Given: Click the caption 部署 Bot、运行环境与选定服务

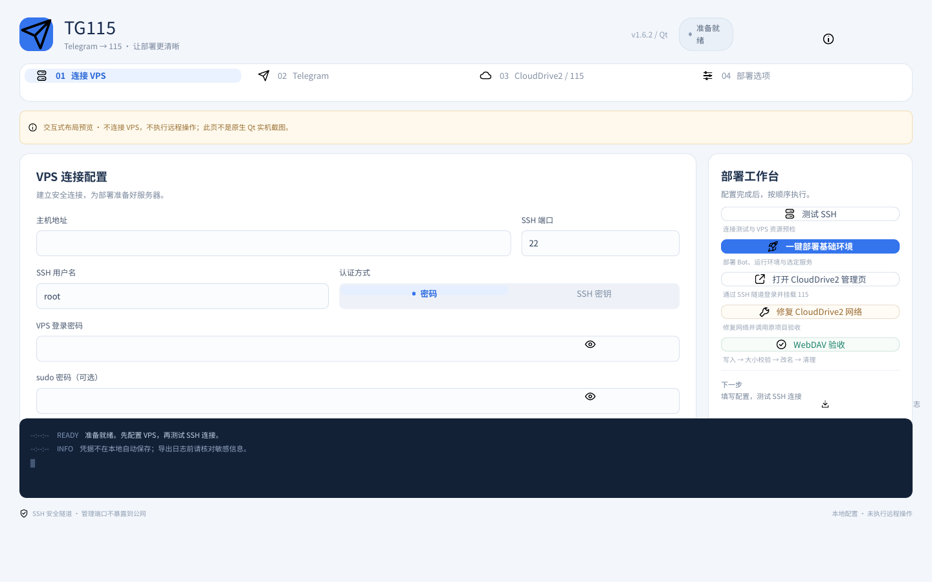Looking at the screenshot, I should 768,262.
